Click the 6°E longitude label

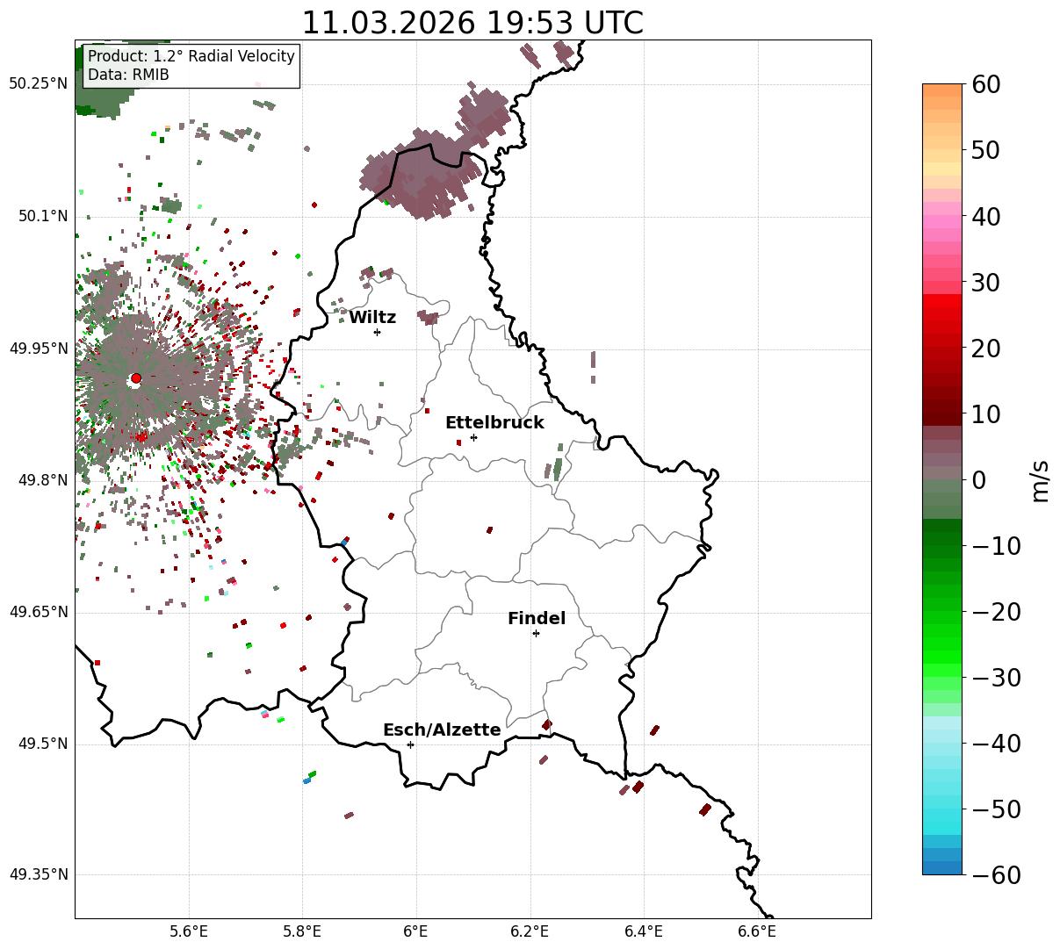click(x=416, y=932)
